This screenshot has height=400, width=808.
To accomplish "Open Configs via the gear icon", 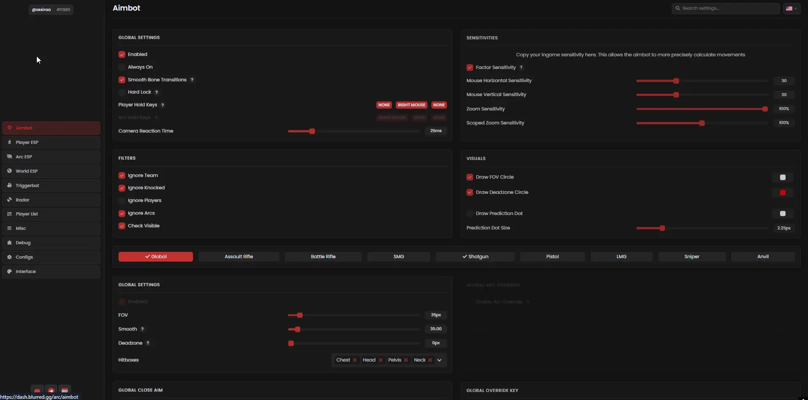I will coord(9,257).
